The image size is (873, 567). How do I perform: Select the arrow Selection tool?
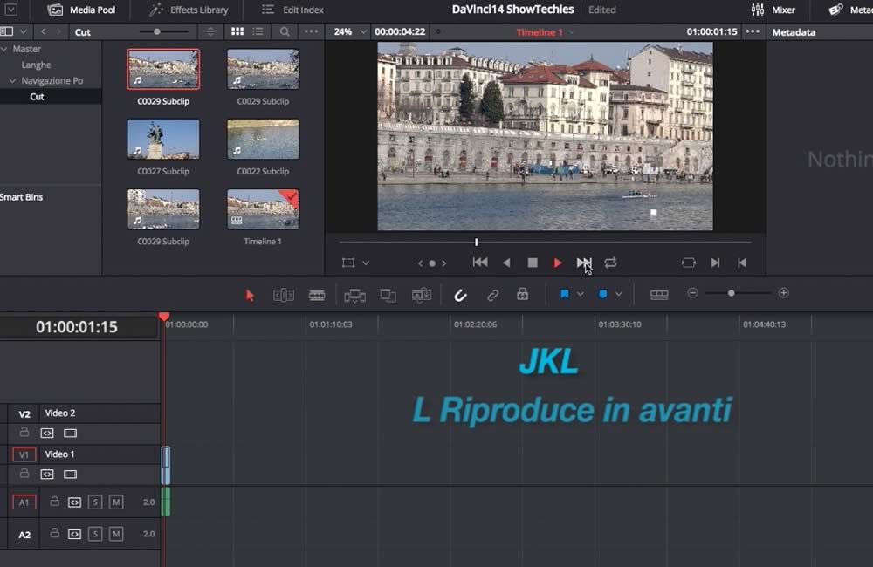(x=250, y=296)
